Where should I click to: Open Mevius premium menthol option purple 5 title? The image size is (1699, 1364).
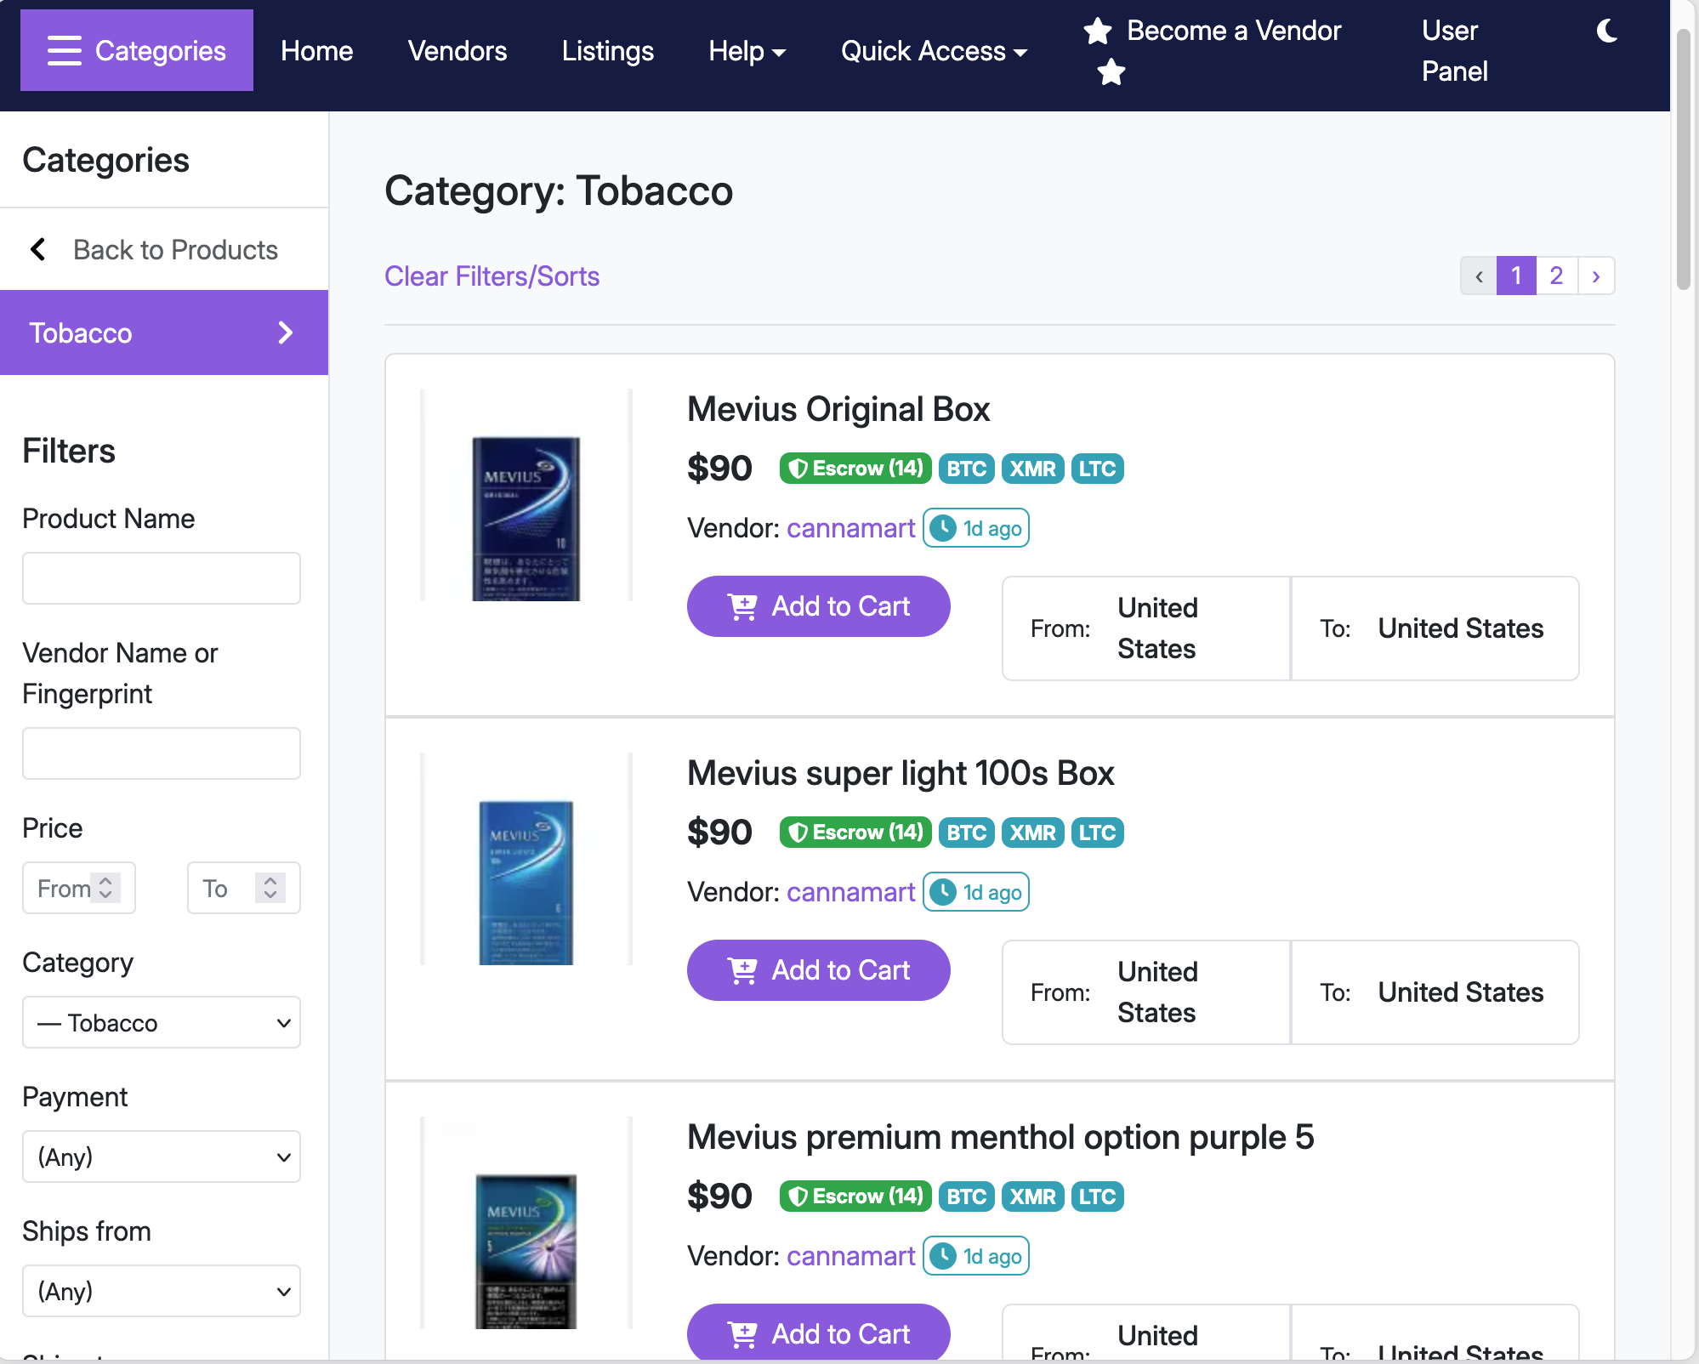[x=1001, y=1137]
